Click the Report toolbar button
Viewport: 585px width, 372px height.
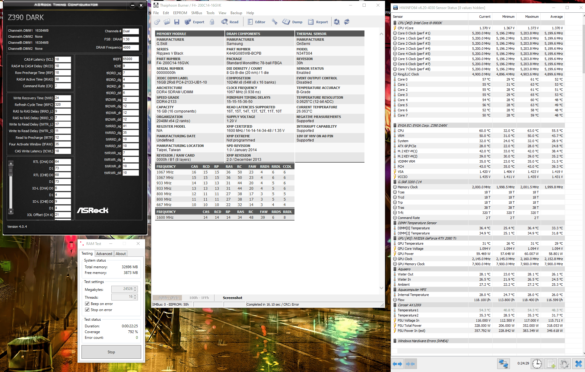(318, 22)
